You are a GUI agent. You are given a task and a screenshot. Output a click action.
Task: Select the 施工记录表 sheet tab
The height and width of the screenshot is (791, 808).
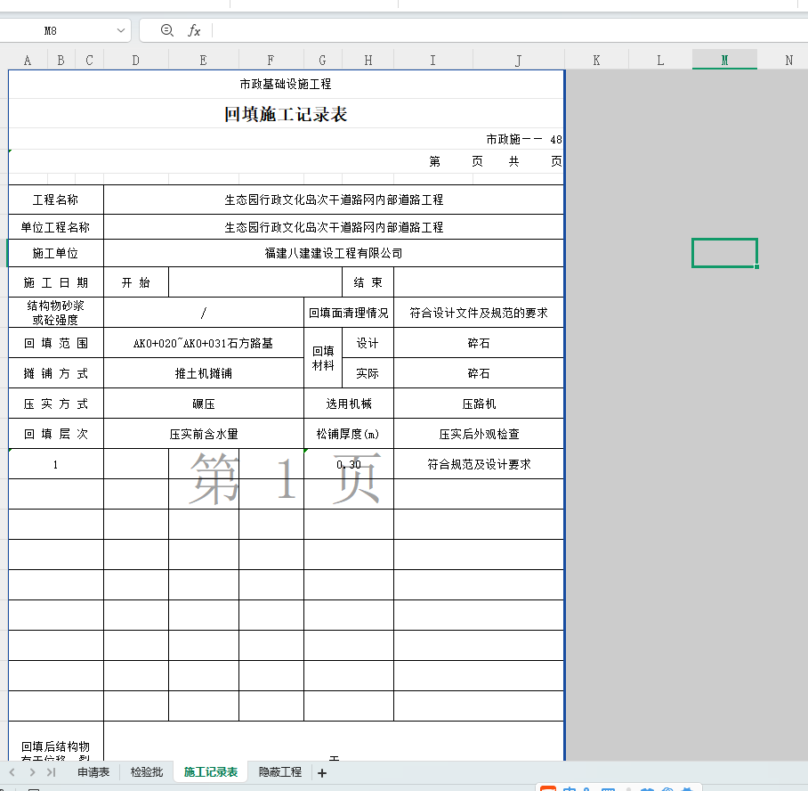tap(211, 772)
